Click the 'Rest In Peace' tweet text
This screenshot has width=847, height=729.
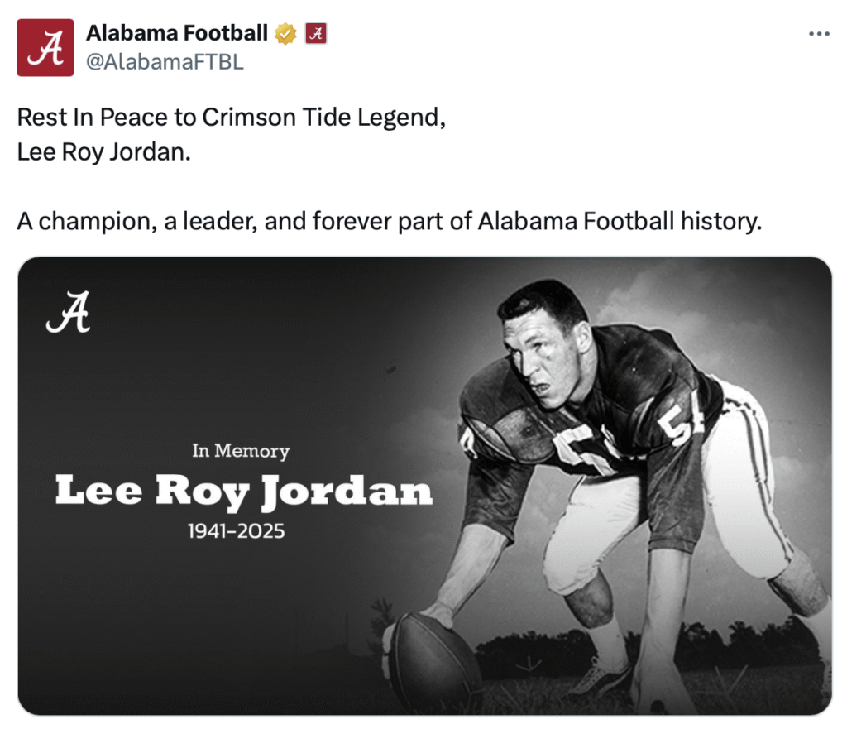click(x=232, y=118)
